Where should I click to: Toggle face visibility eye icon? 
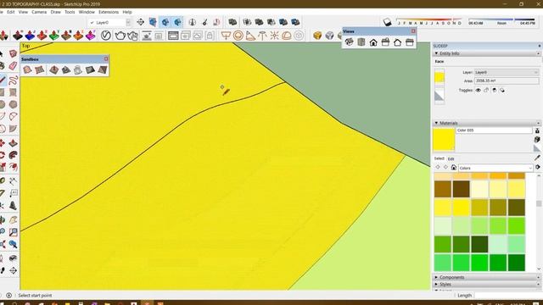pyautogui.click(x=479, y=91)
